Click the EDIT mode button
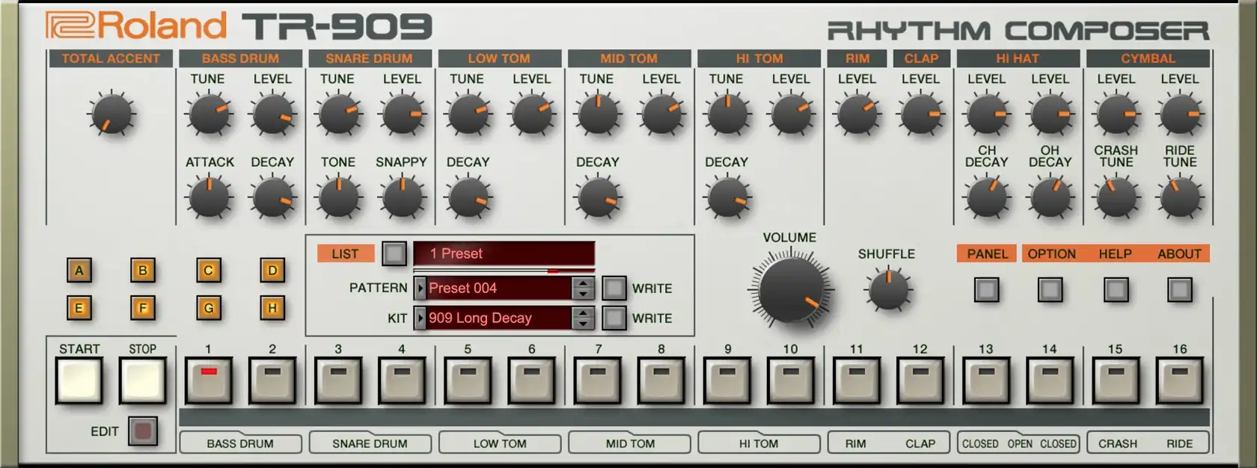Viewport: 1257px width, 468px height. point(143,431)
